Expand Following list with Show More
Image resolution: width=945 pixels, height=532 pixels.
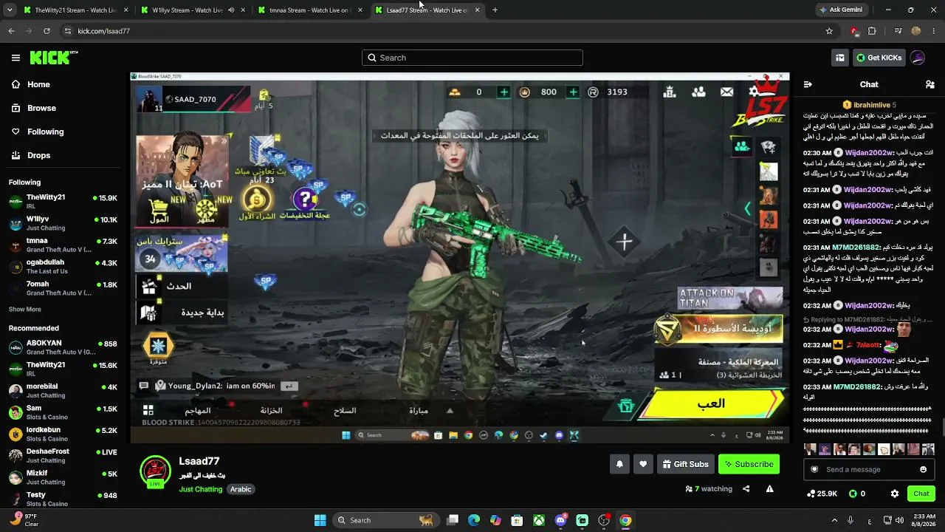25,310
